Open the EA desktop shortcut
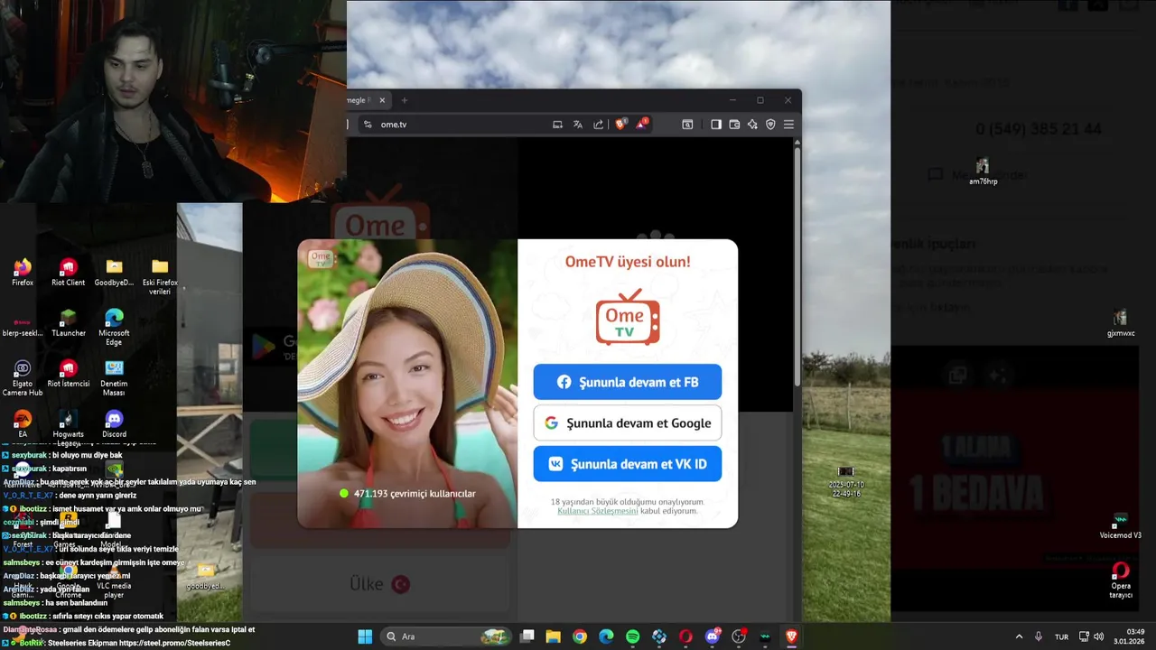 click(23, 424)
